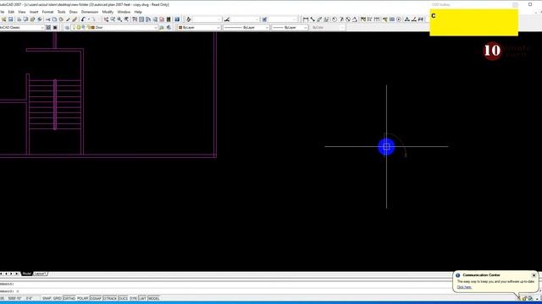Toggle SNAP mode in status bar
Viewport: 542px width, 304px height.
pyautogui.click(x=47, y=298)
